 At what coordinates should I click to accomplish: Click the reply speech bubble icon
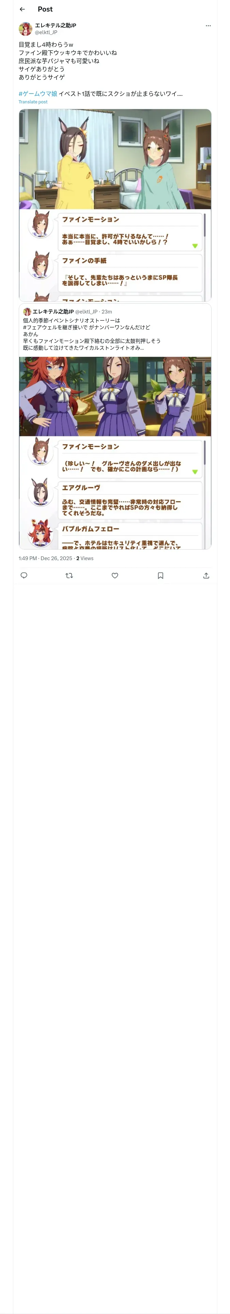tap(24, 575)
